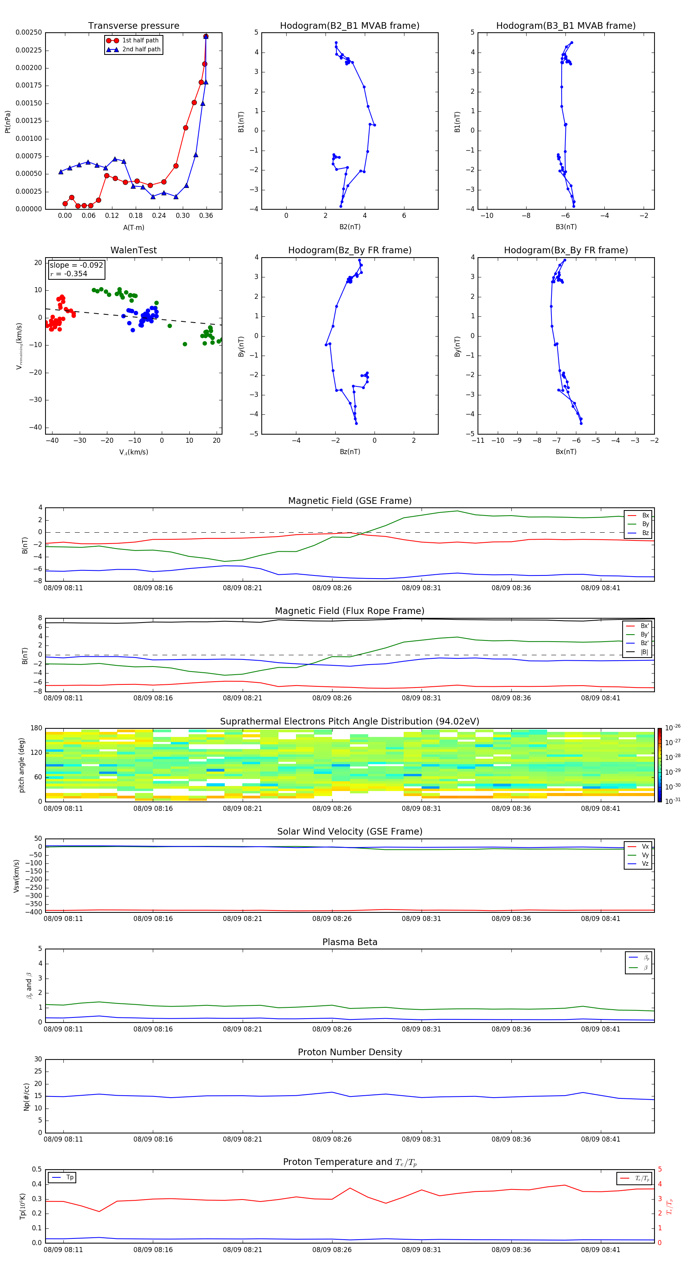The image size is (700, 1284).
Task: Click the 'Hodogram(Bx_By FR frame)' title
Action: pyautogui.click(x=566, y=250)
